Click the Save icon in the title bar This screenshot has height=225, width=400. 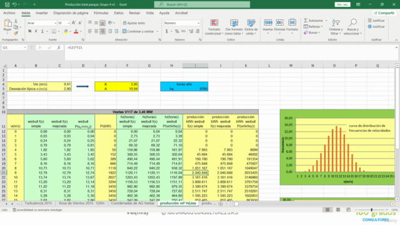(7, 4)
